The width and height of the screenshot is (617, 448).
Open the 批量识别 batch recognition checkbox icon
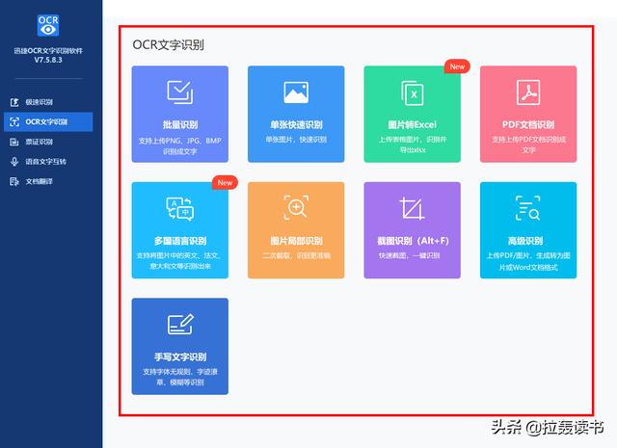(179, 92)
